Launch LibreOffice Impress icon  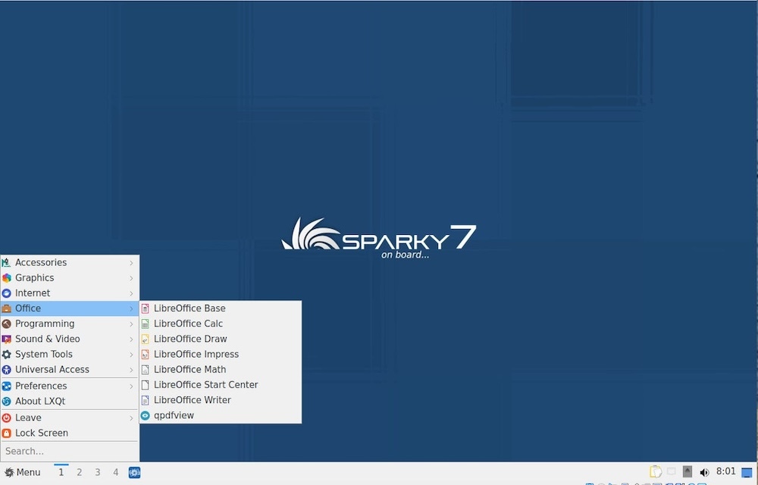[x=145, y=355]
